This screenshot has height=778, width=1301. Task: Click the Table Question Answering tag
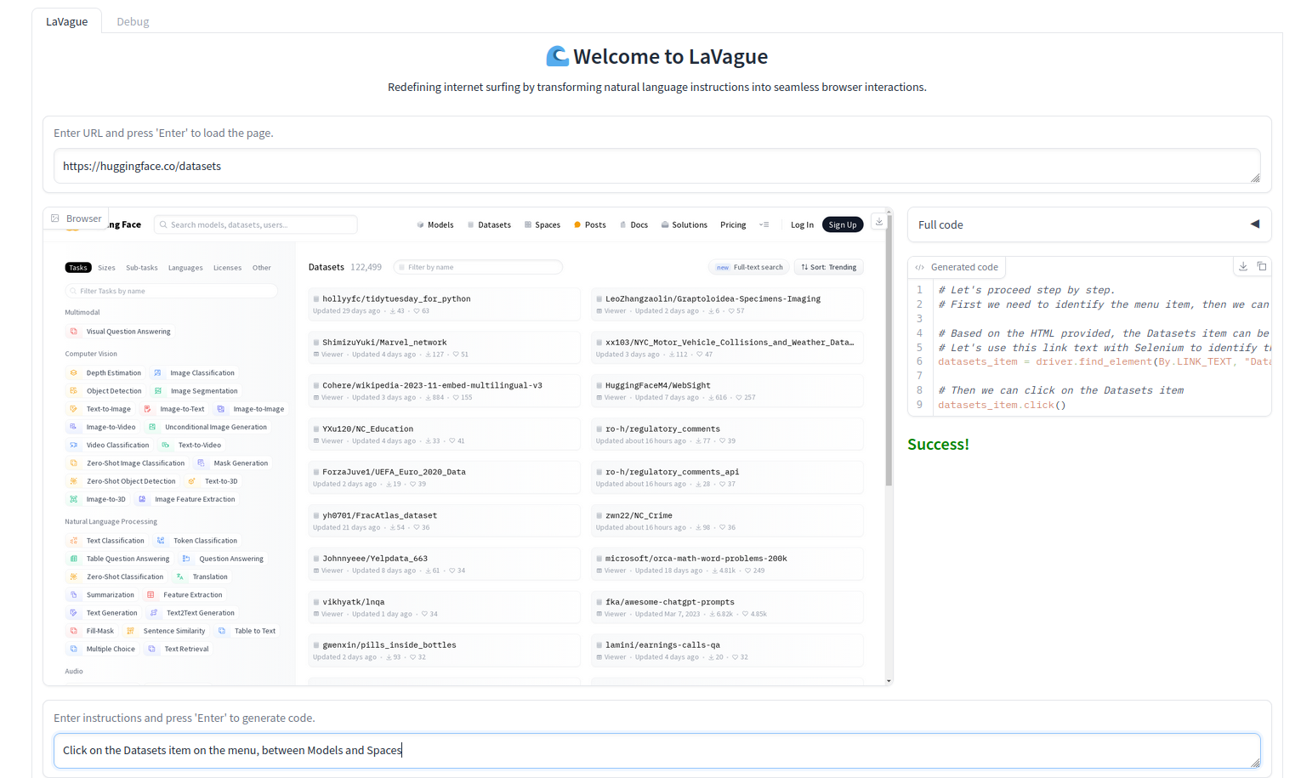[x=120, y=559]
